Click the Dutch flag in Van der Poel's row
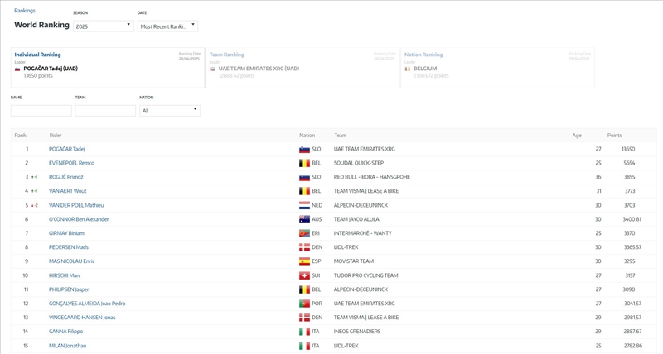This screenshot has height=354, width=663. 304,205
